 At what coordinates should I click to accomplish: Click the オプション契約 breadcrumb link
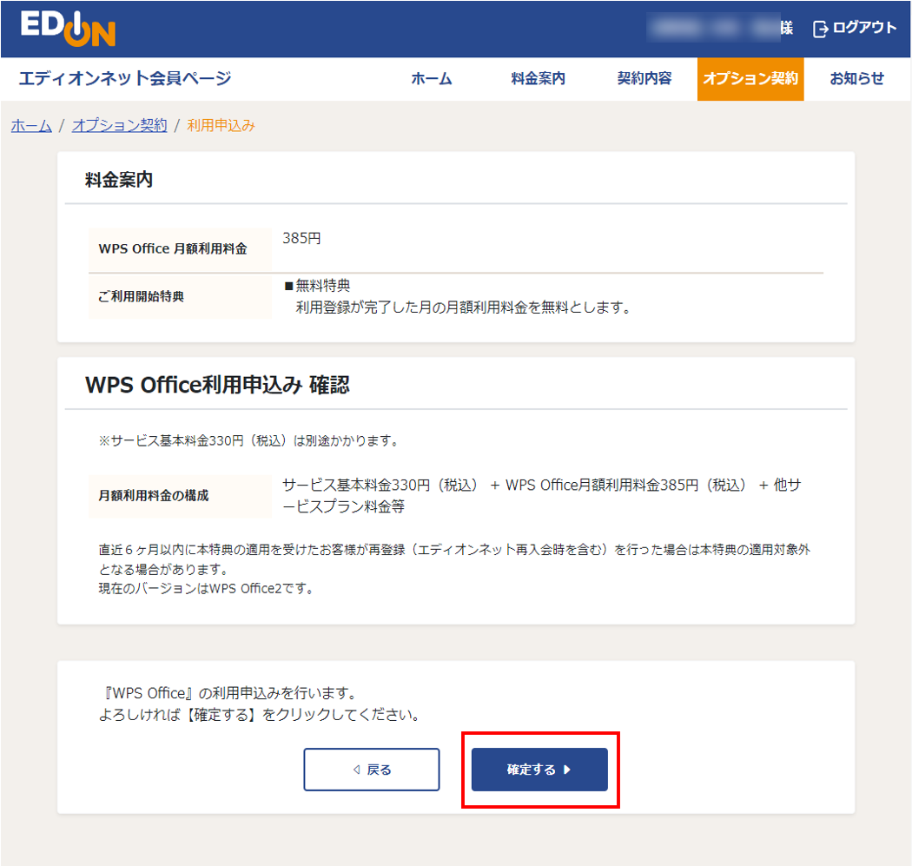click(x=119, y=125)
